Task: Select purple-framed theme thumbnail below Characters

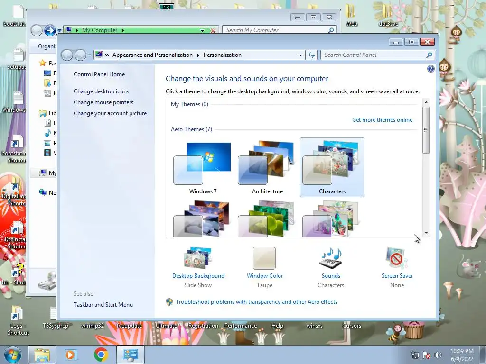Action: (332, 218)
